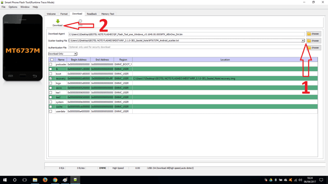Click USB: DA Download All status text

pyautogui.click(x=171, y=168)
